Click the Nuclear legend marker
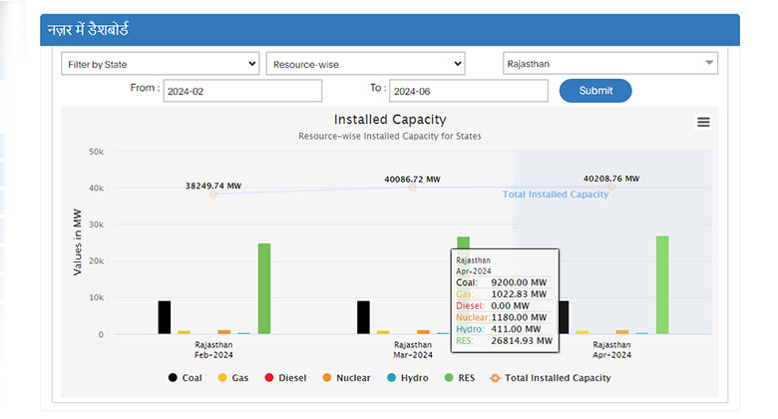The width and height of the screenshot is (778, 419). [x=327, y=378]
